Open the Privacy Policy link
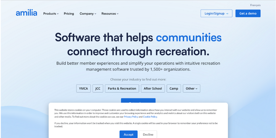The width and height of the screenshot is (276, 138). [131, 117]
